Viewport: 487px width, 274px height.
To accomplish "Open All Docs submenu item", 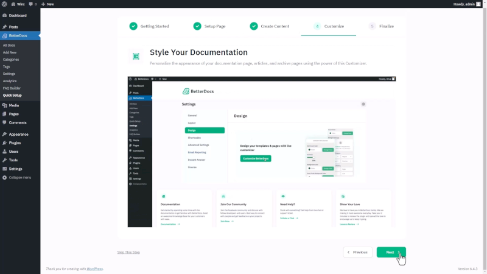I will click(x=9, y=45).
